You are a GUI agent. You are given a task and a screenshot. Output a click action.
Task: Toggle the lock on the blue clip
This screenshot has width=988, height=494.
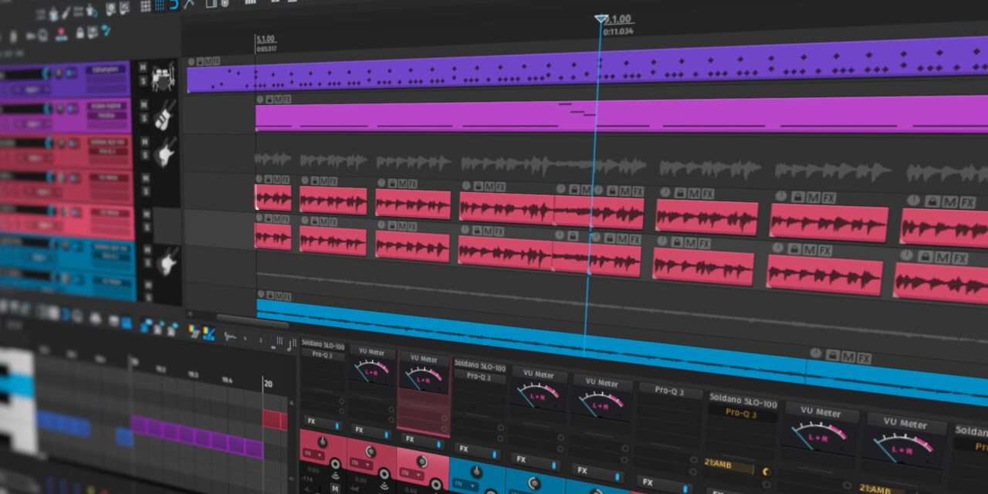[832, 356]
